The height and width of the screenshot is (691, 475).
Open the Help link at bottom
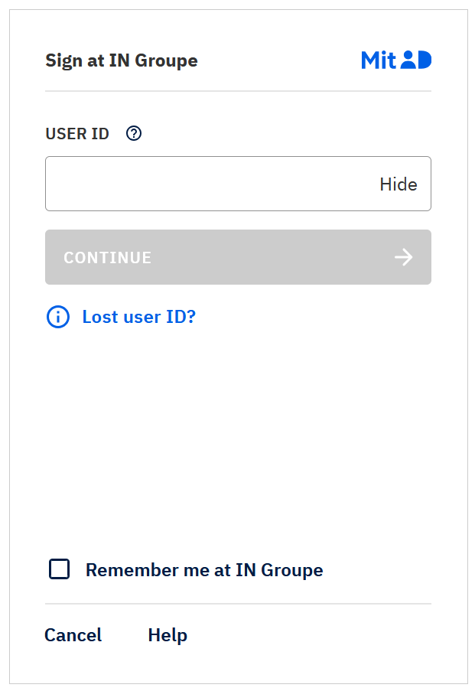[168, 635]
